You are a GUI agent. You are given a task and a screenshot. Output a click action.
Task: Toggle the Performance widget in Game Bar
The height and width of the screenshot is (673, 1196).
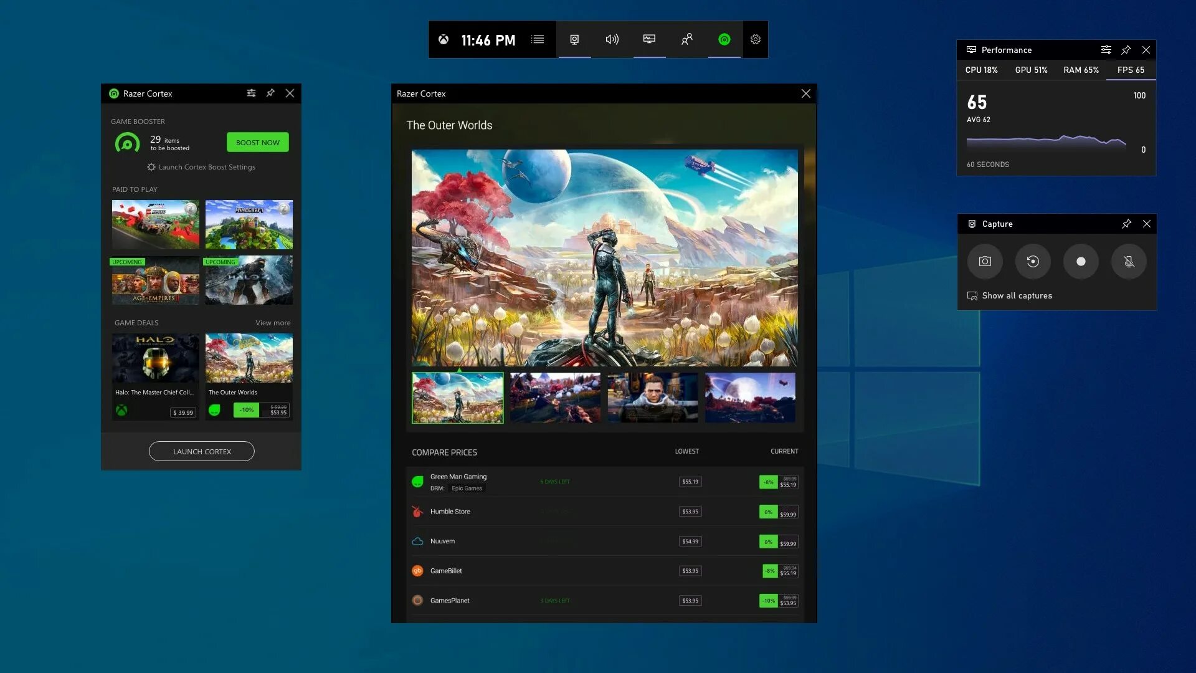pos(649,39)
